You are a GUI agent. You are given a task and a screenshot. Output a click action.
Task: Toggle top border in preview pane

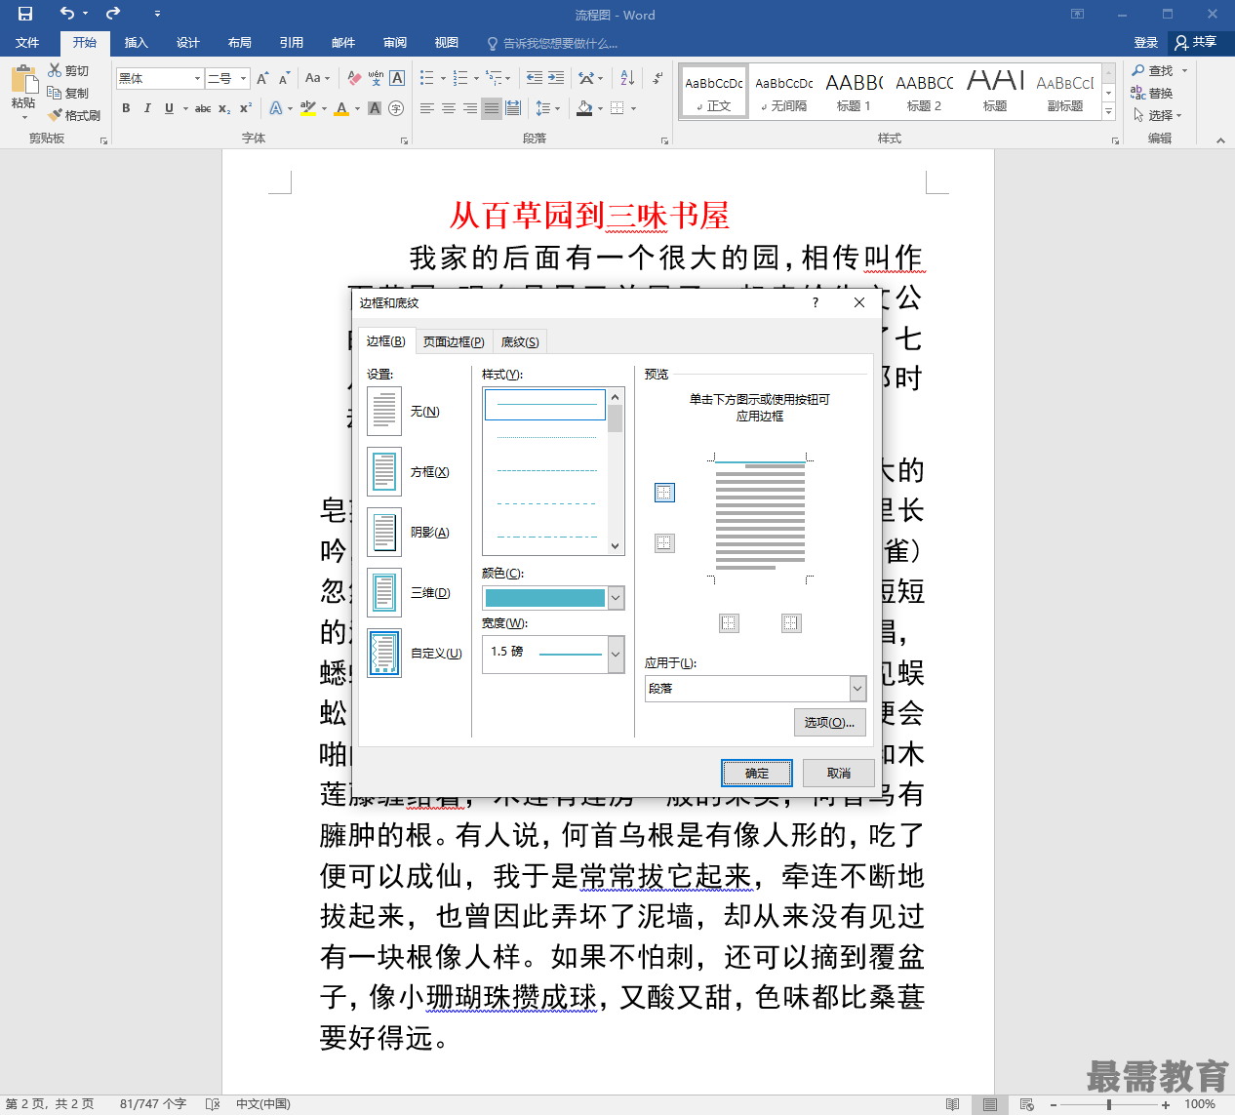click(x=664, y=493)
